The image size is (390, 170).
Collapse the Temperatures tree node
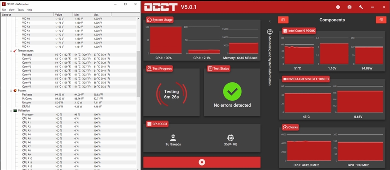click(11, 51)
